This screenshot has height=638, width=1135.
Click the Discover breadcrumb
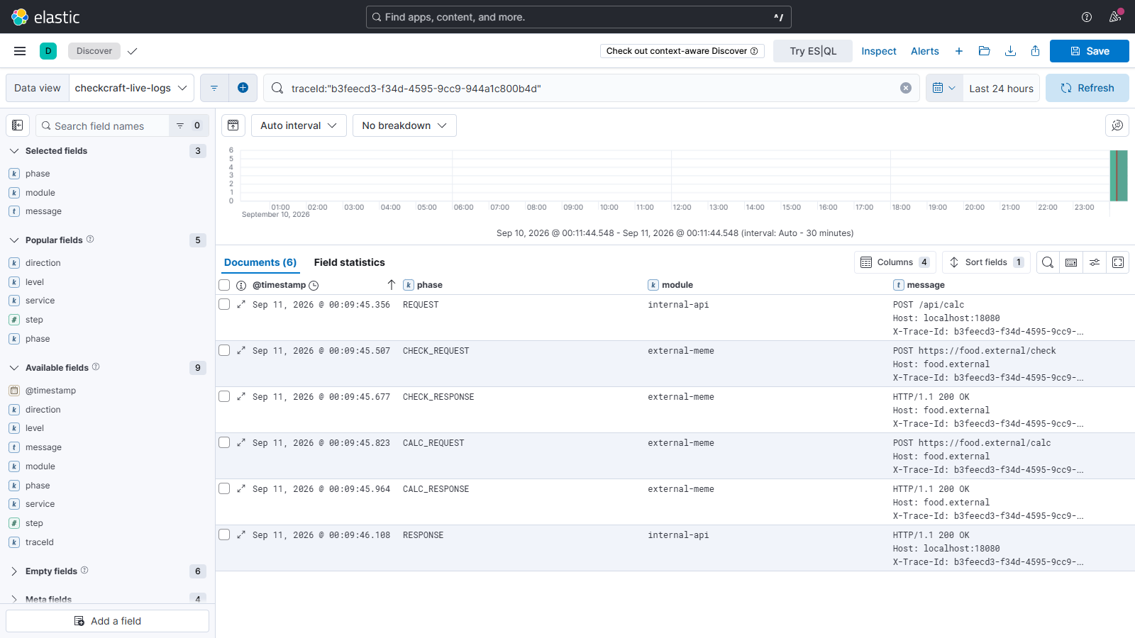pyautogui.click(x=94, y=51)
